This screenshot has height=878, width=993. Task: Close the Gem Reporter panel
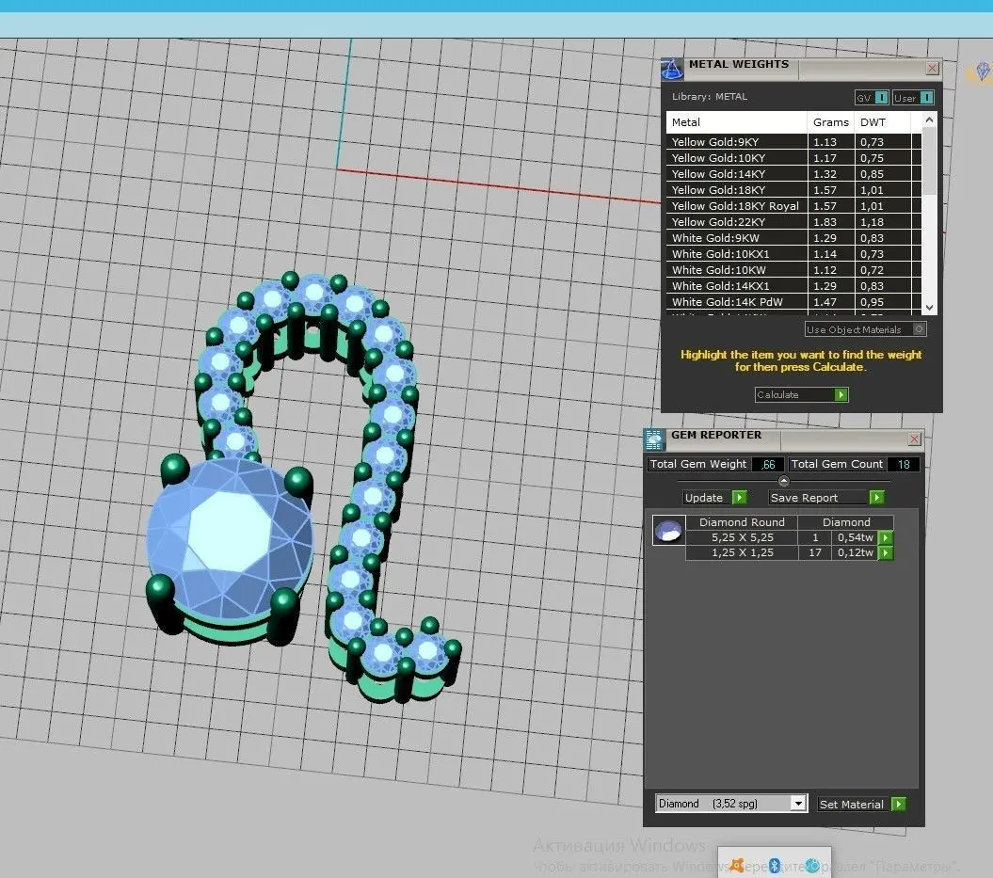click(x=915, y=439)
